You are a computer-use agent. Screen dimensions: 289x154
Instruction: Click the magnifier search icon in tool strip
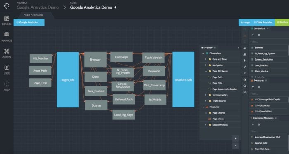(245, 86)
